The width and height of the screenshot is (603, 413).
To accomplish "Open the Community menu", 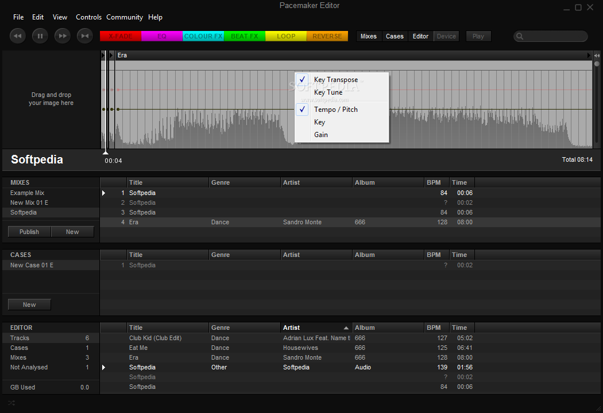I will click(x=124, y=17).
